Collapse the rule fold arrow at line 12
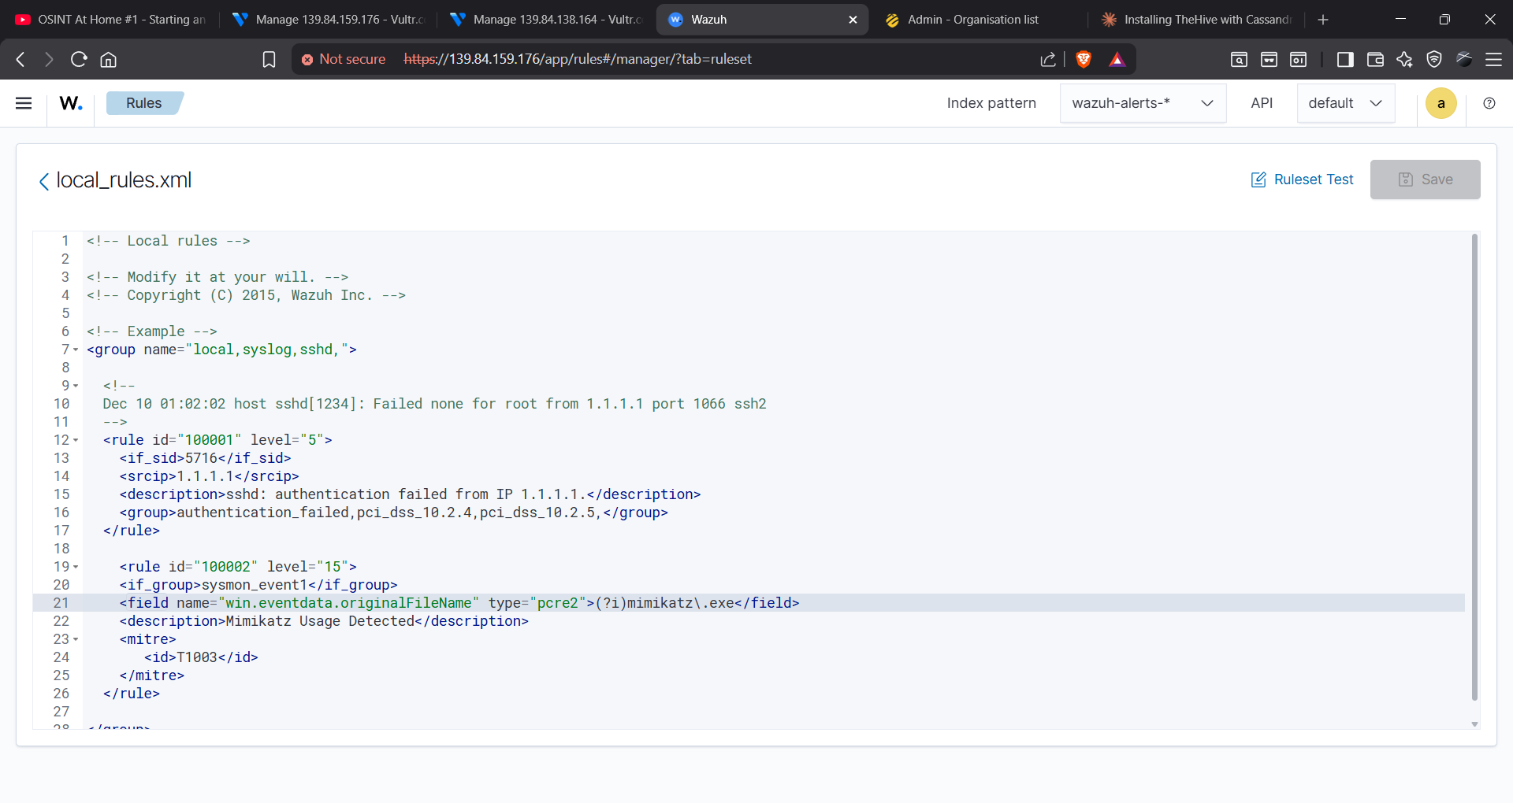The width and height of the screenshot is (1513, 803). (76, 440)
